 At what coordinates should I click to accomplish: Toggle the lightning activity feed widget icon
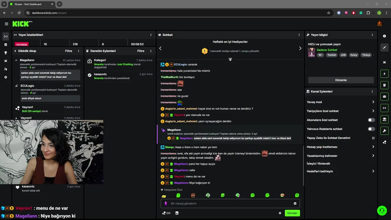tap(384, 74)
